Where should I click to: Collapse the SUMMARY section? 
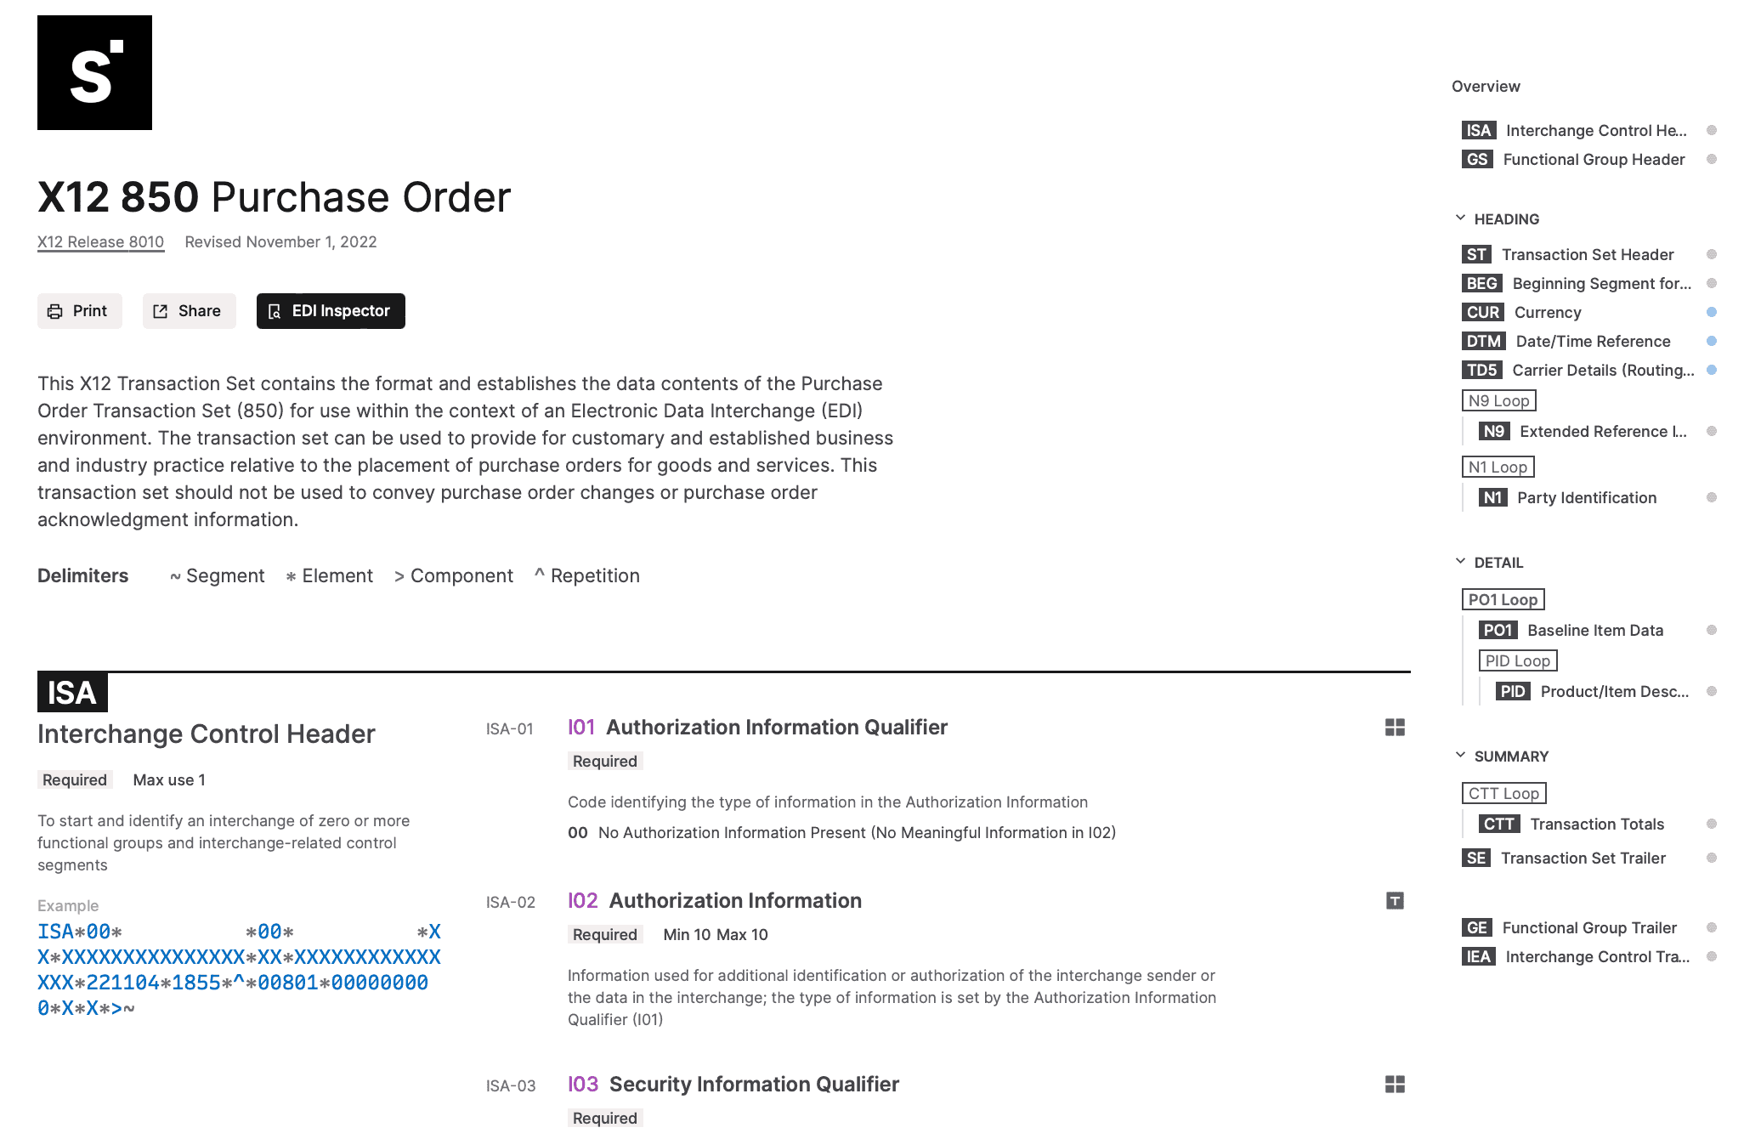[x=1460, y=756]
